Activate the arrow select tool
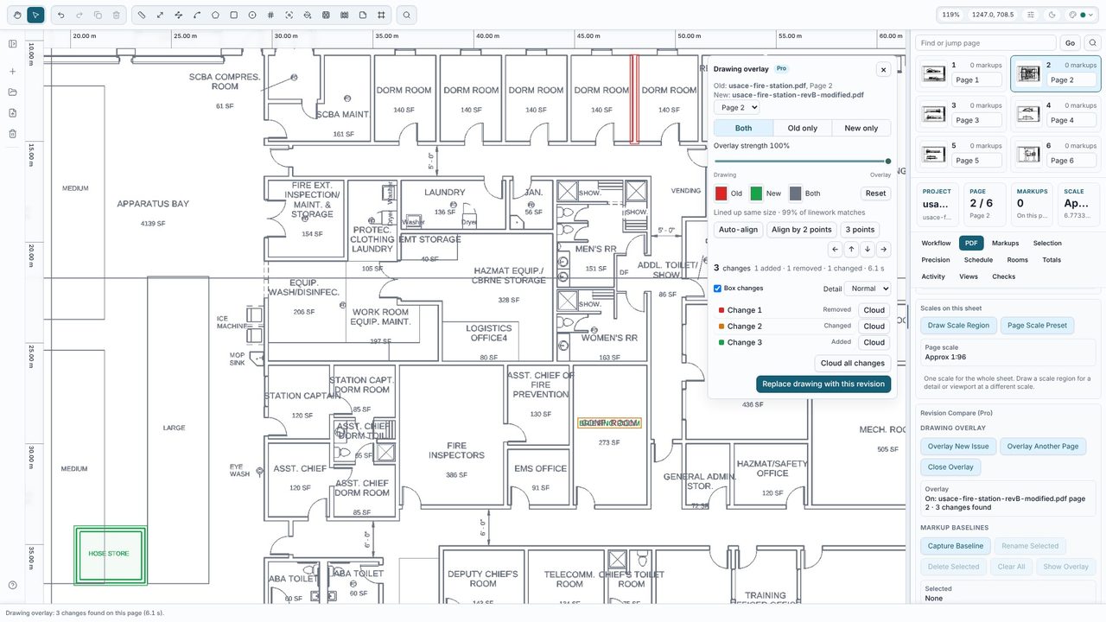Image resolution: width=1106 pixels, height=622 pixels. click(x=35, y=15)
